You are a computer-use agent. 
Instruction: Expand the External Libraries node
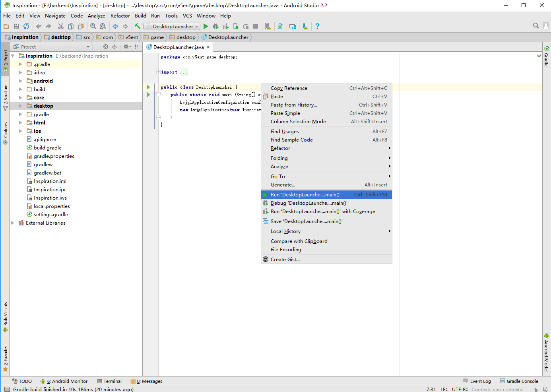click(13, 223)
